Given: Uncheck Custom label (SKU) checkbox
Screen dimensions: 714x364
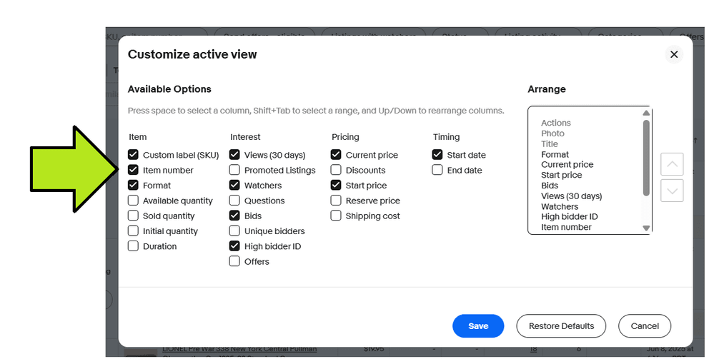Looking at the screenshot, I should pos(133,155).
